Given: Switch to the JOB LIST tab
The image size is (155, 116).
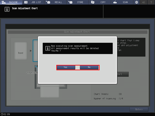Looking at the screenshot, I should click(33, 2).
